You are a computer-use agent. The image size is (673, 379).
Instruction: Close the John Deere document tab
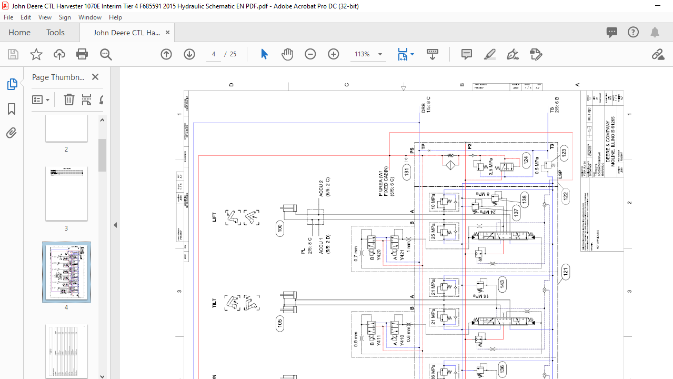167,32
